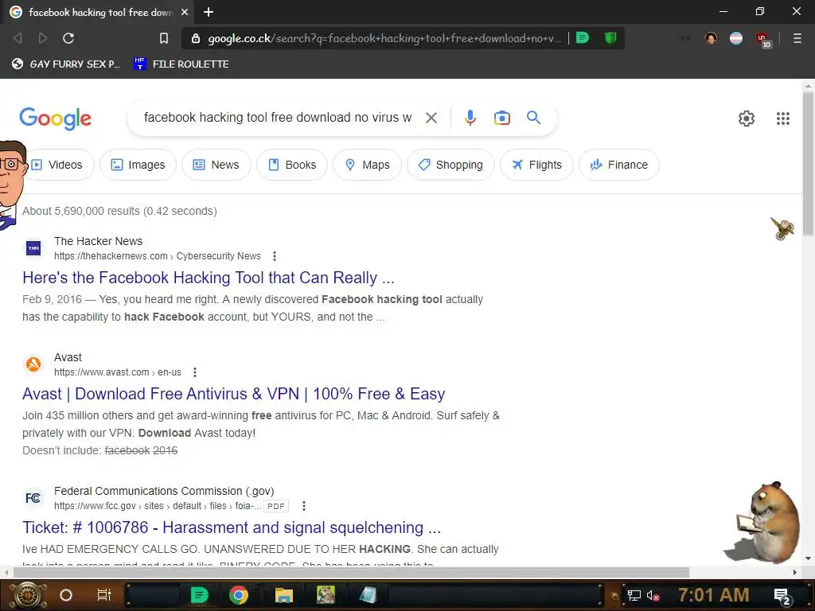
Task: Open the Google apps grid
Action: tap(783, 119)
